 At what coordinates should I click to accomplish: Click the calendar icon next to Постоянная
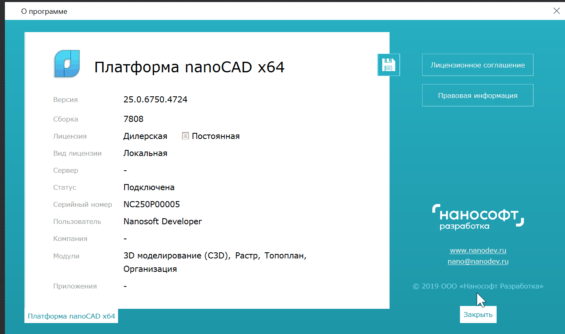click(x=185, y=136)
